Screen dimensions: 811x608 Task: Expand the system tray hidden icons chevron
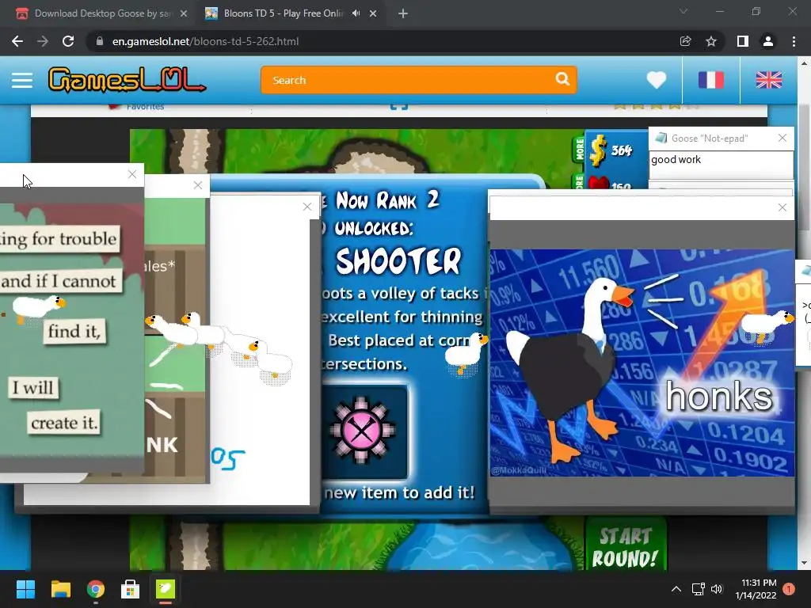676,589
